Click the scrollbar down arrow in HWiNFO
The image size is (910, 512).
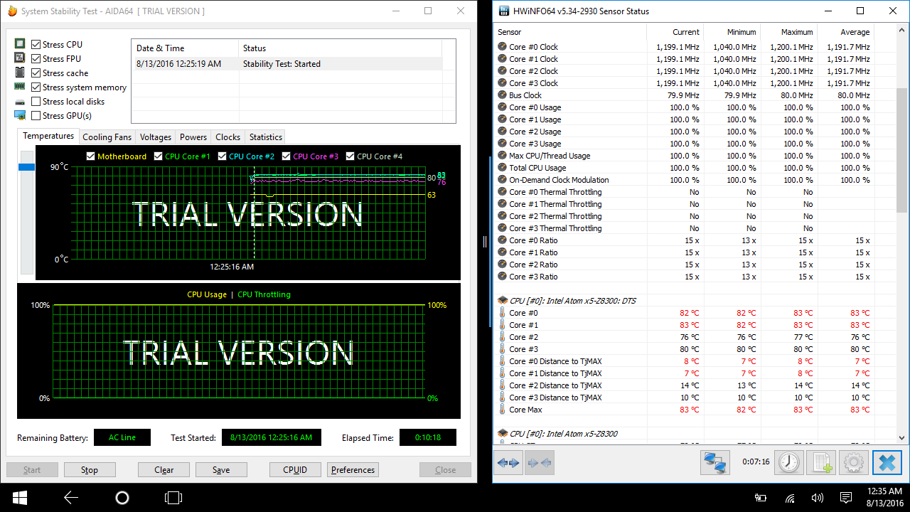click(902, 438)
